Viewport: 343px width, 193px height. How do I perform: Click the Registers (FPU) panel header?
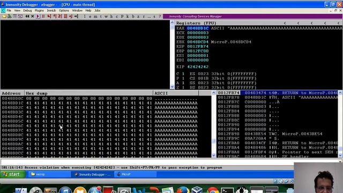pyautogui.click(x=196, y=23)
